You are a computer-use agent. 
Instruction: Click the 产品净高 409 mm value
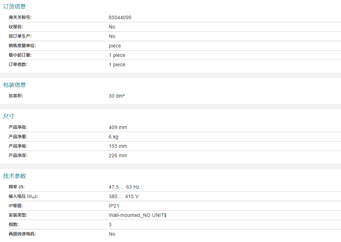118,127
